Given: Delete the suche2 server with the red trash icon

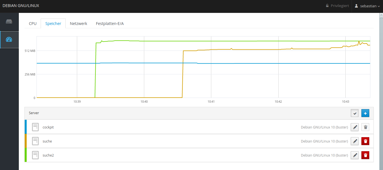Looking at the screenshot, I should [x=365, y=155].
